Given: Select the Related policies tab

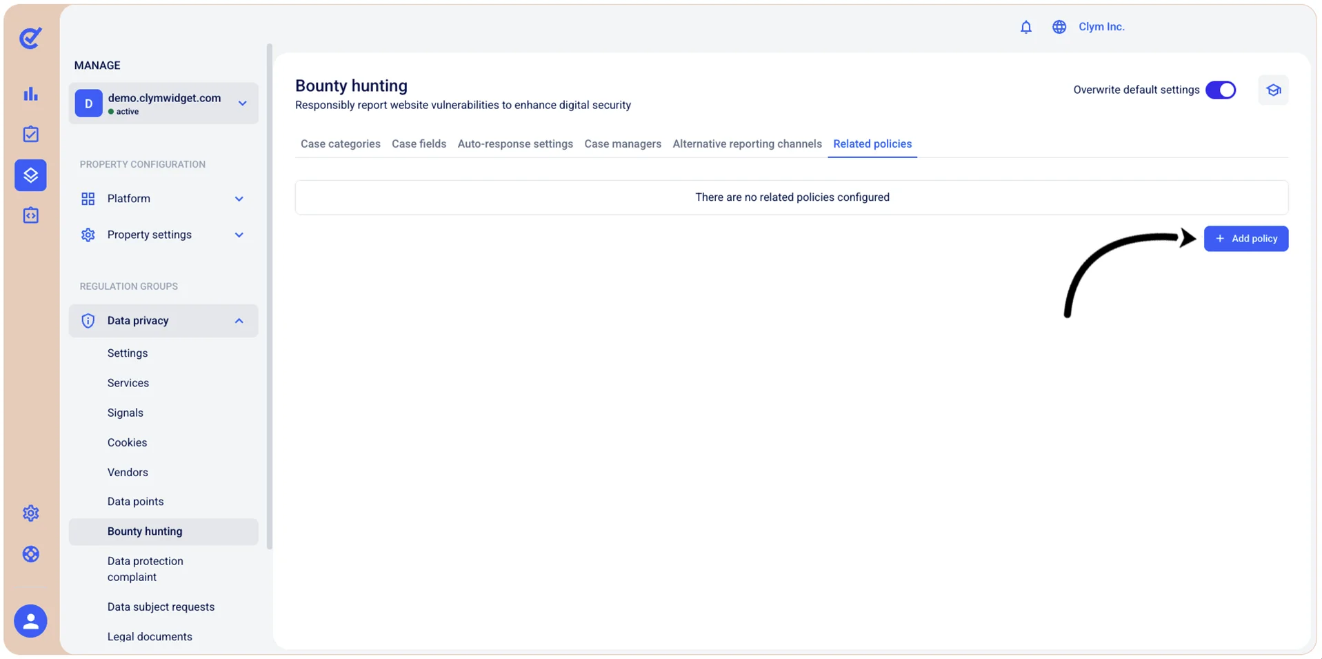Looking at the screenshot, I should pyautogui.click(x=872, y=144).
